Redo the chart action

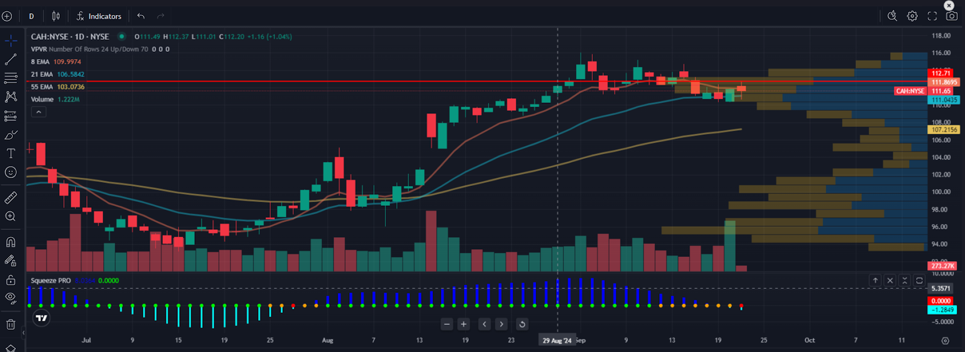point(160,16)
